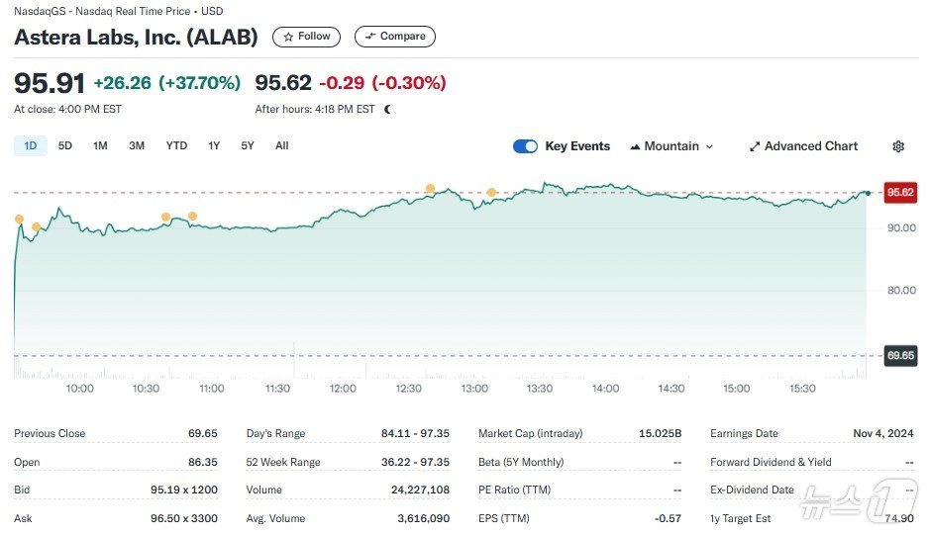Toggle the Key Events switch
The height and width of the screenshot is (535, 928).
click(525, 146)
